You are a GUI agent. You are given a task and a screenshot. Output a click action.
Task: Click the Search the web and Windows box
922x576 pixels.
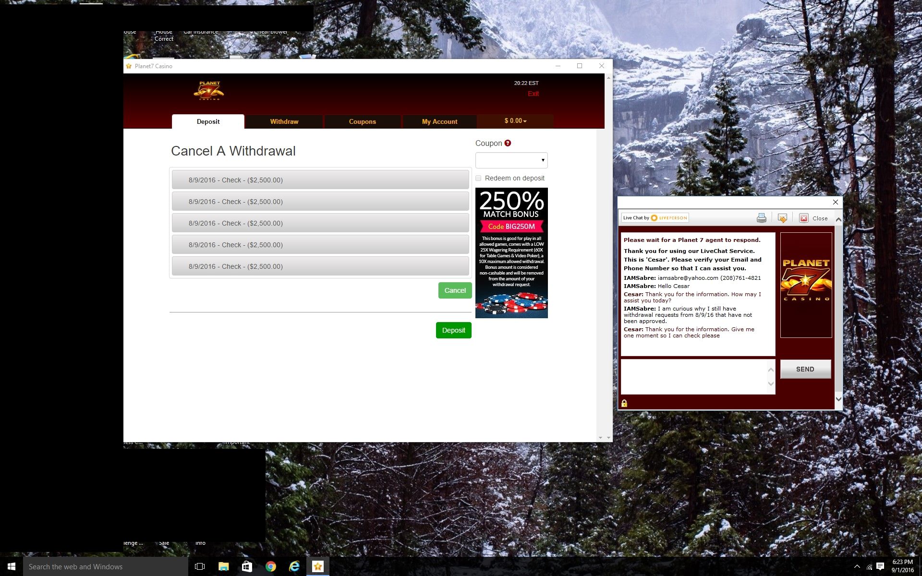[x=106, y=566]
